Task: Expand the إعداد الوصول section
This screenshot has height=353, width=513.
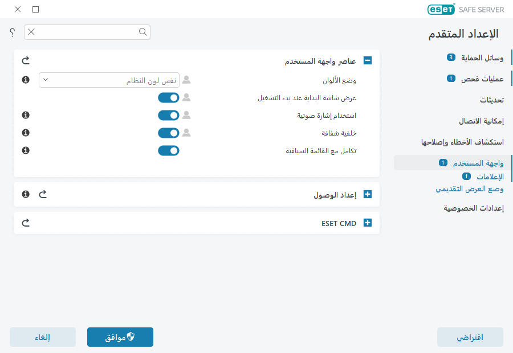Action: [x=367, y=194]
